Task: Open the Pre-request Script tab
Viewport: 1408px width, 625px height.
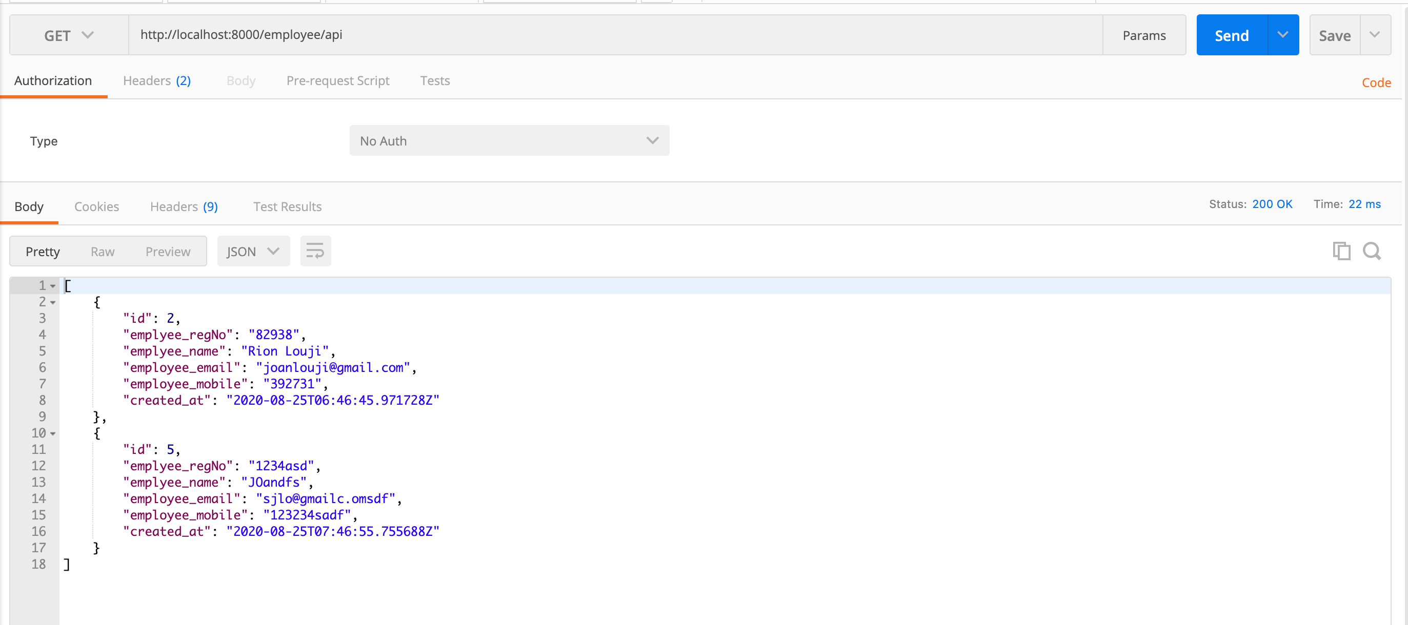Action: click(338, 80)
